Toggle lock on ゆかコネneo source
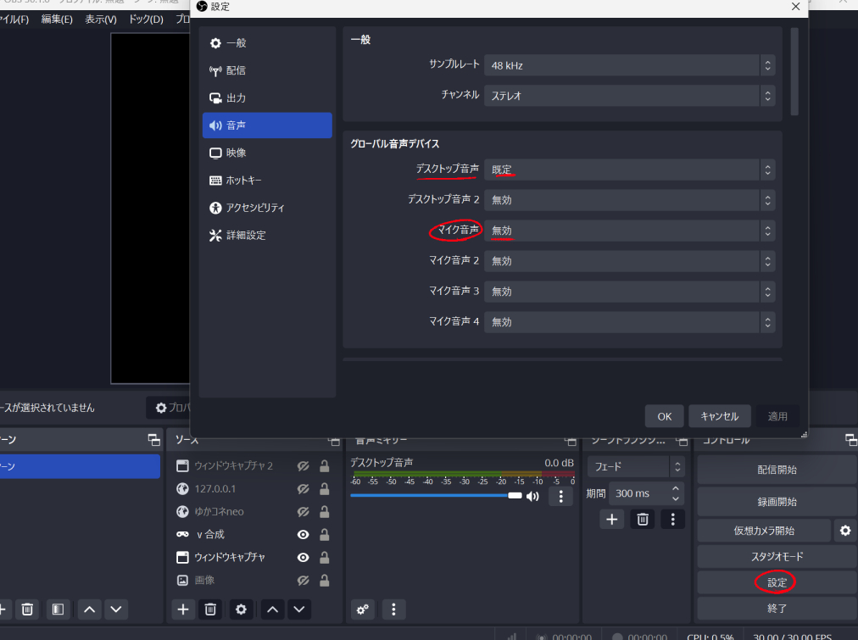The height and width of the screenshot is (640, 858). tap(325, 512)
